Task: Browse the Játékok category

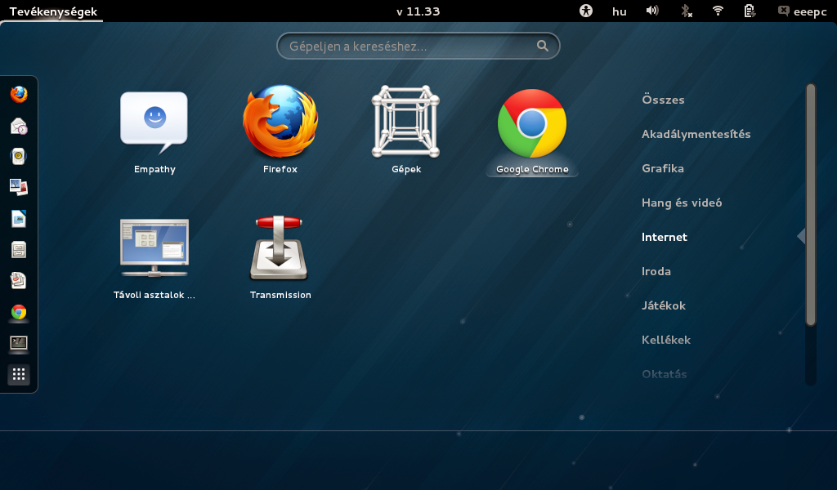Action: point(664,305)
